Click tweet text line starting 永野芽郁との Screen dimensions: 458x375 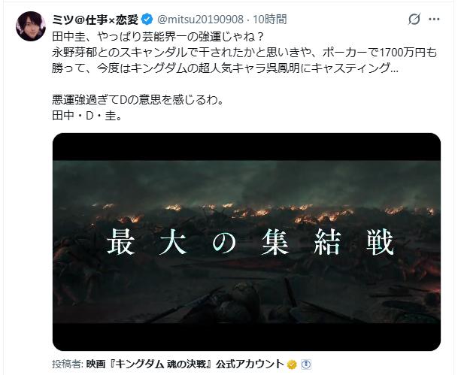coord(244,53)
